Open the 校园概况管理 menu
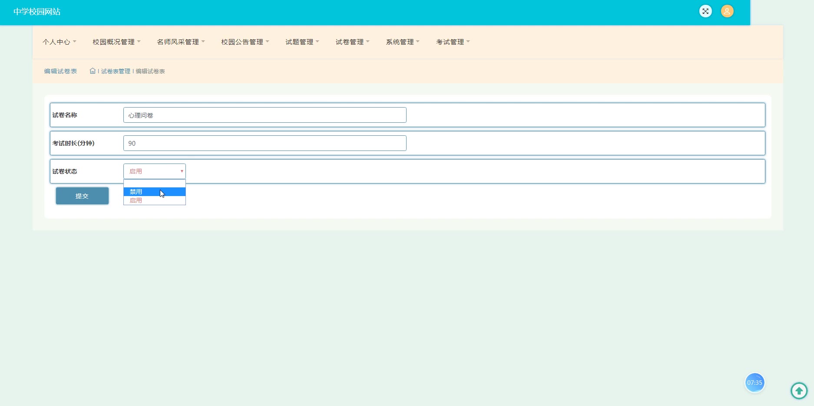The image size is (814, 406). point(116,42)
